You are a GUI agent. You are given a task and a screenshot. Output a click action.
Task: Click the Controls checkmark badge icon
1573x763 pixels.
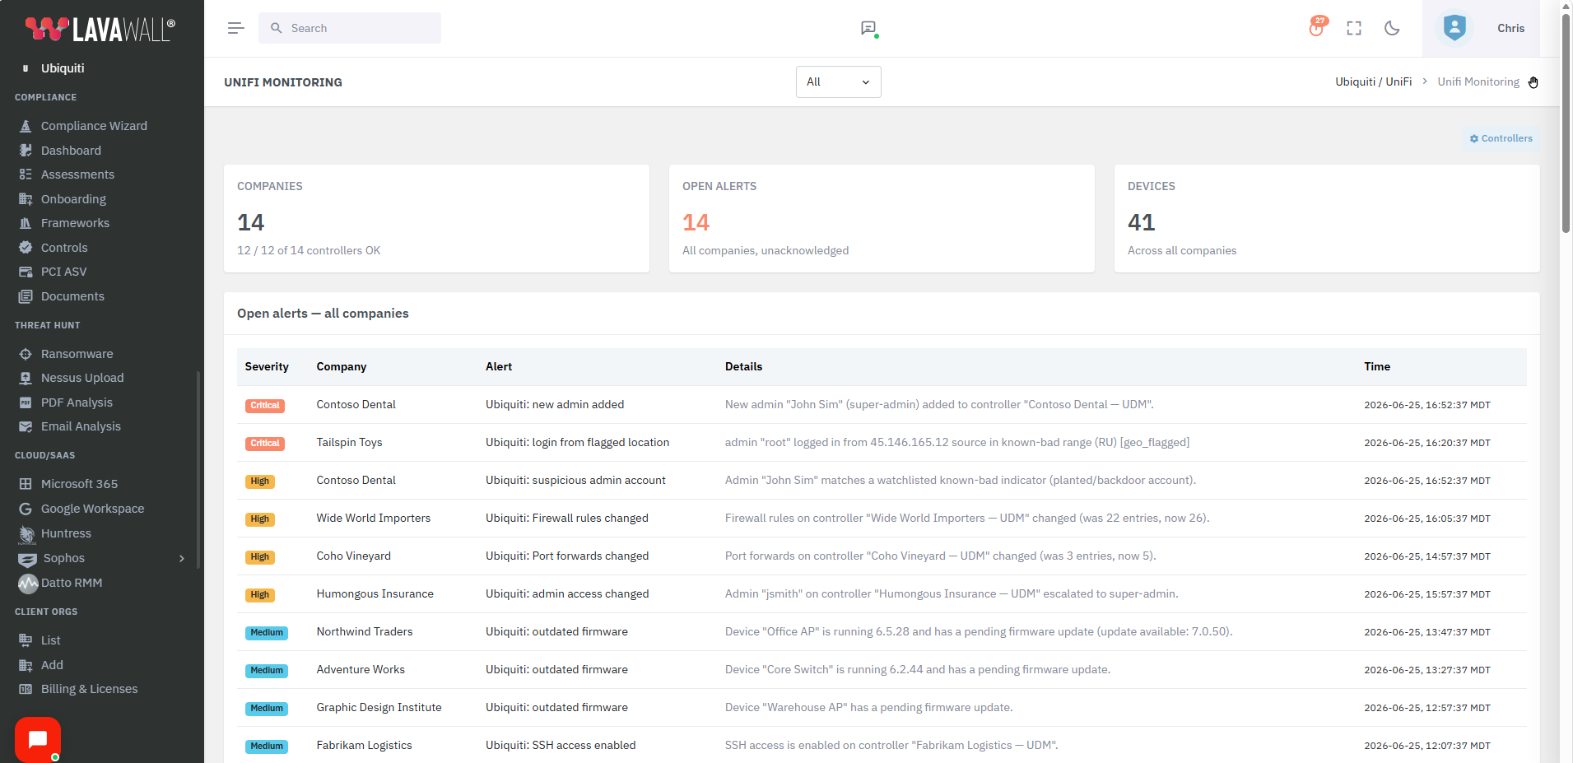[x=26, y=248]
